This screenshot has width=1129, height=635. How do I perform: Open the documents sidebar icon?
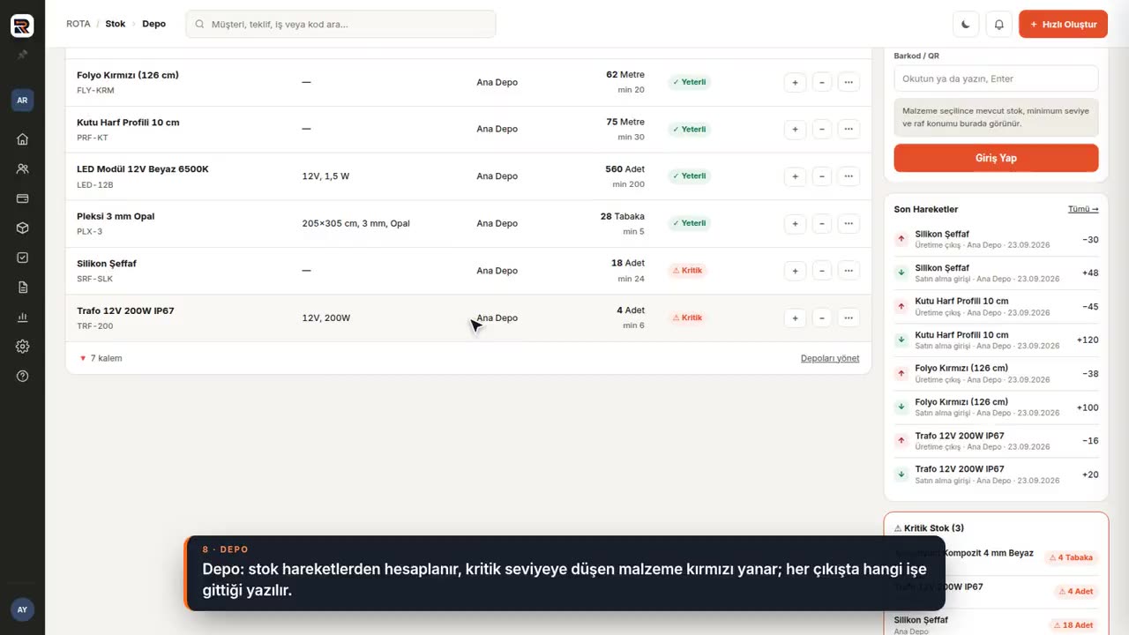point(22,288)
